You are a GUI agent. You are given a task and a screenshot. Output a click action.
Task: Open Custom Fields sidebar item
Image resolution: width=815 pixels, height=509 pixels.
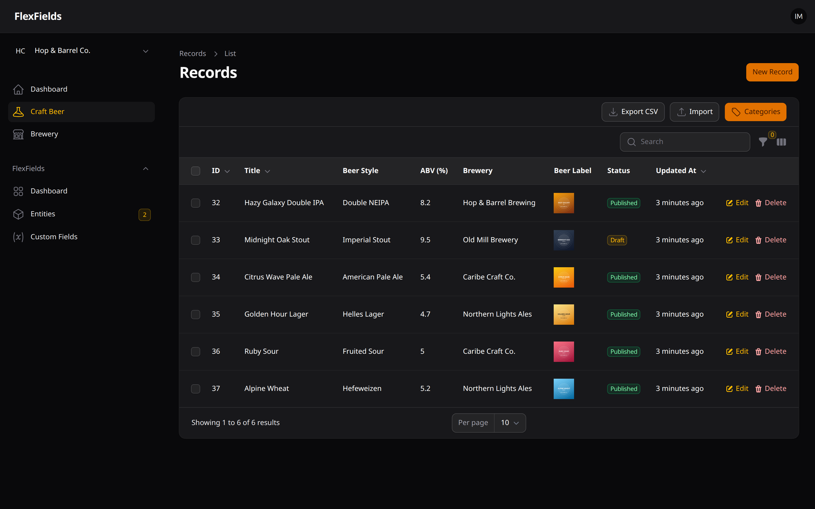(81, 237)
